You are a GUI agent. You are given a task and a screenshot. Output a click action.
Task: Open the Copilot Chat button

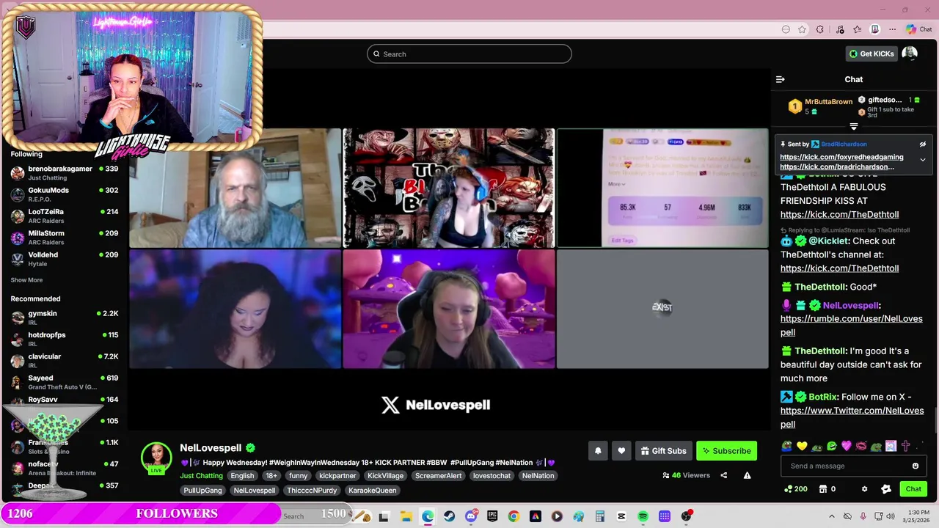(x=918, y=29)
